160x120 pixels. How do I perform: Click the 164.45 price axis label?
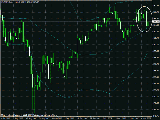pyautogui.click(x=156, y=25)
